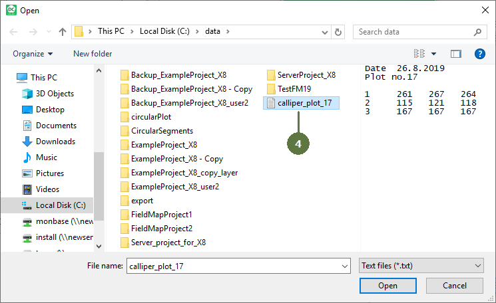Screen dimensions: 496x303
Task: Select Videos in navigation pane
Action: (41, 189)
